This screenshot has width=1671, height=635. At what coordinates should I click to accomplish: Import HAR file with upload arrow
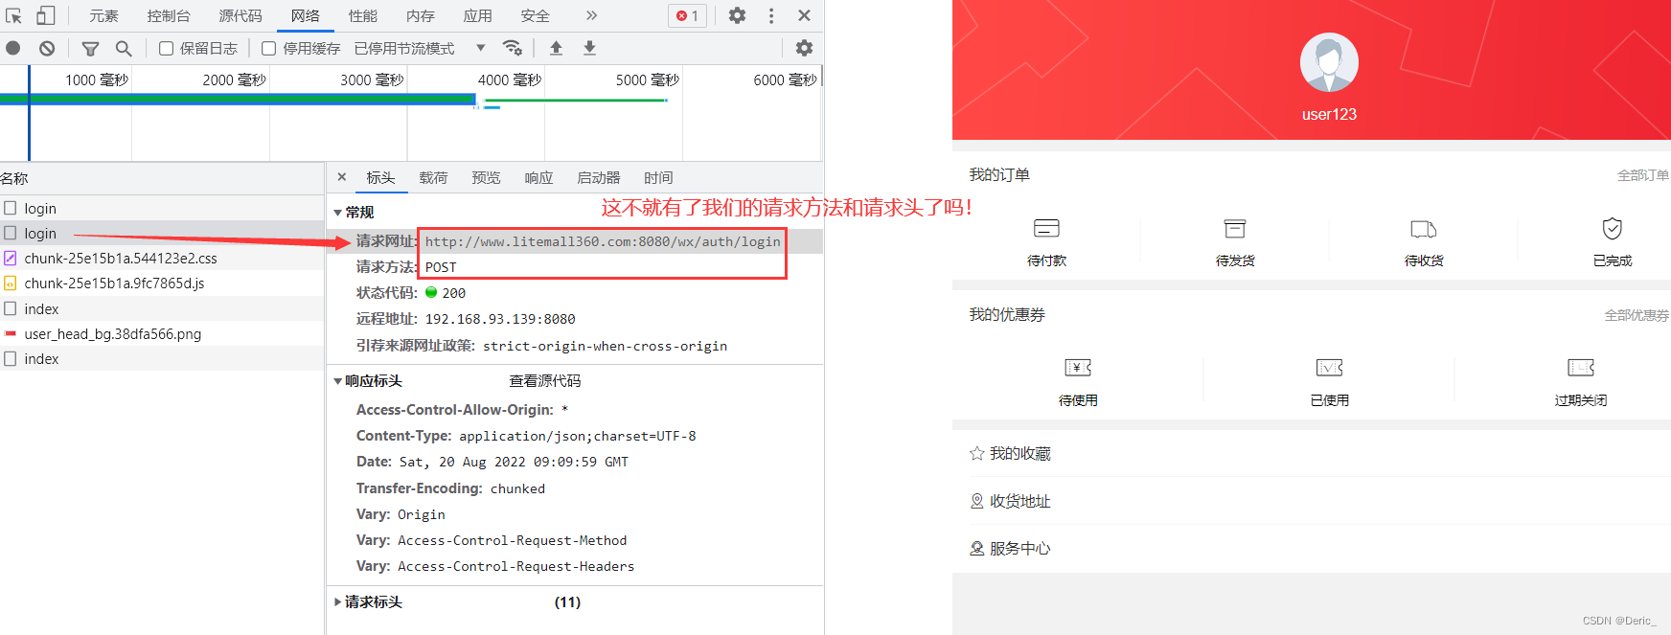[556, 48]
